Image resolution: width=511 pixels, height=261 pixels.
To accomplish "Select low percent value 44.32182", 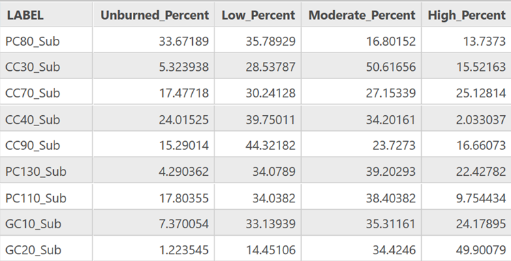I will [x=270, y=145].
